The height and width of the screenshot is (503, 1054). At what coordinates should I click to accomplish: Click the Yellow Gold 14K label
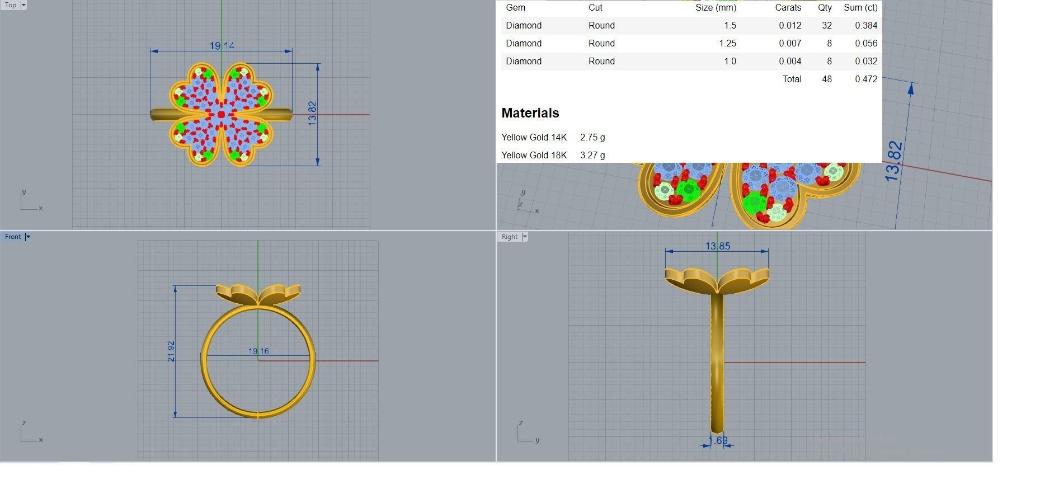point(534,138)
